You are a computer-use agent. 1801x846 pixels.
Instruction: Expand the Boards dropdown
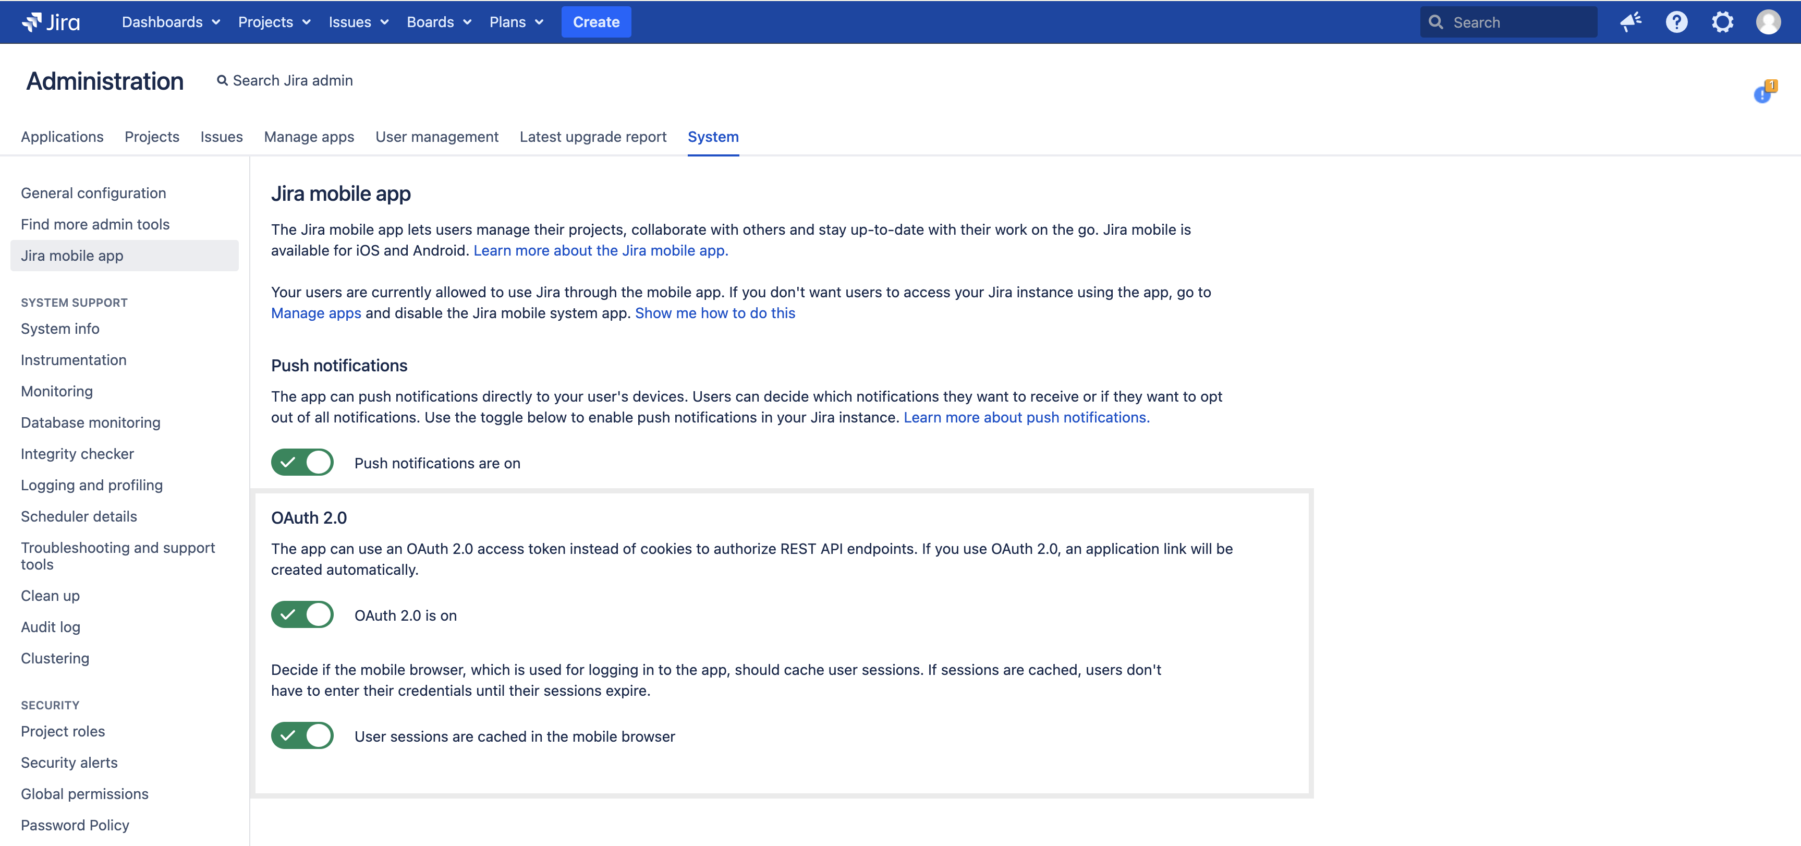click(x=439, y=22)
